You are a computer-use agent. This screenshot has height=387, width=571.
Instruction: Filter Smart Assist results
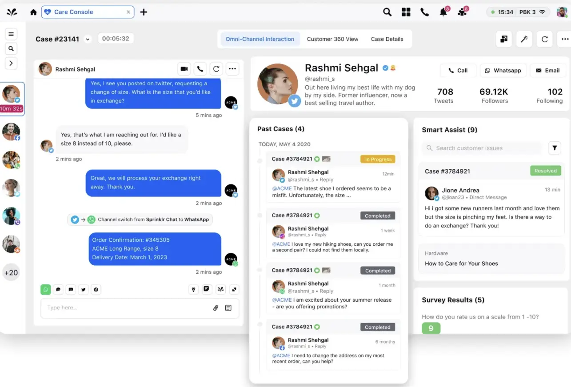[x=555, y=148]
